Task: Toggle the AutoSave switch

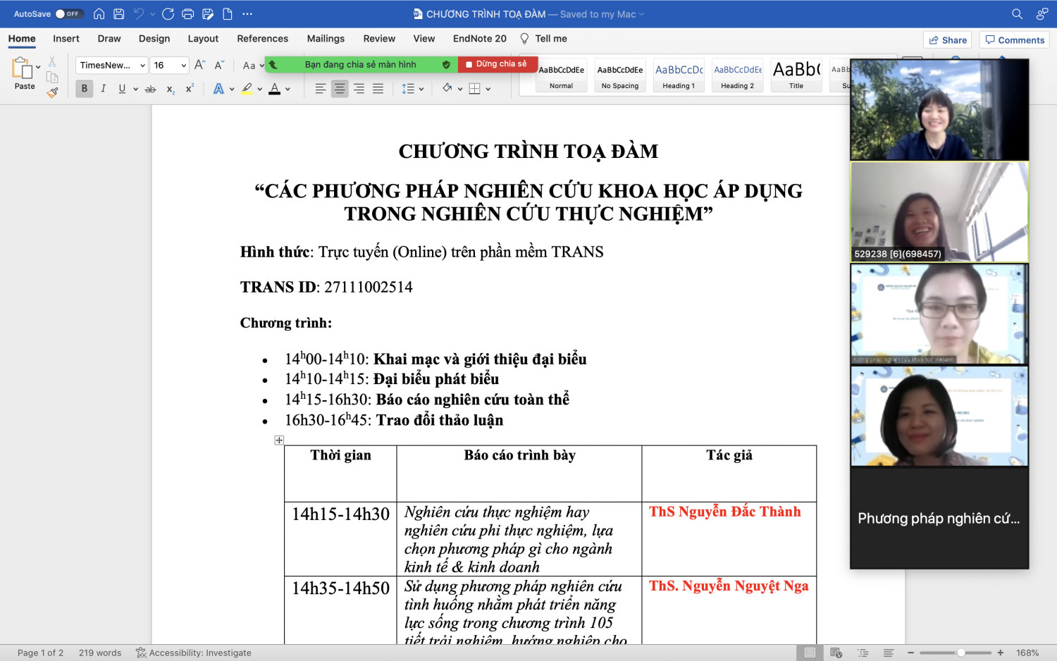Action: pyautogui.click(x=69, y=14)
